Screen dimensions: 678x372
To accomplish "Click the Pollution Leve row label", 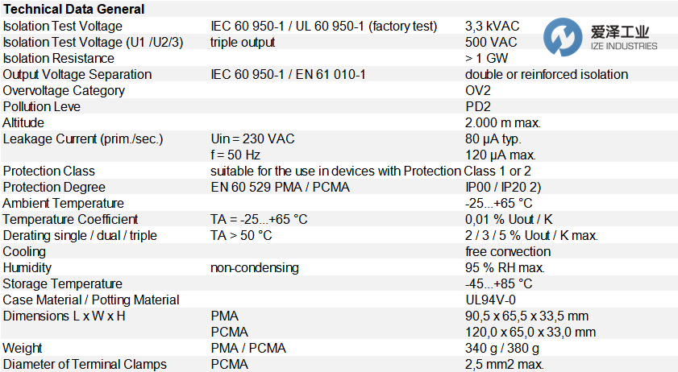I will coord(41,106).
